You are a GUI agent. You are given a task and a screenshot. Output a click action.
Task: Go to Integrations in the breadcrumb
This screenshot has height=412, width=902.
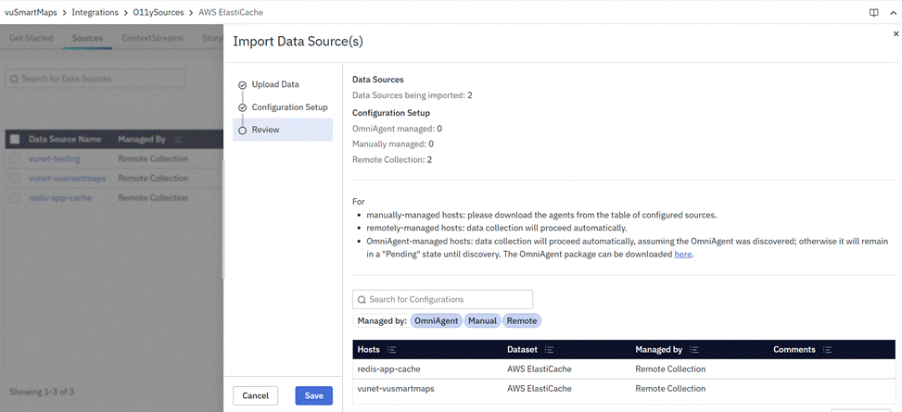click(96, 13)
